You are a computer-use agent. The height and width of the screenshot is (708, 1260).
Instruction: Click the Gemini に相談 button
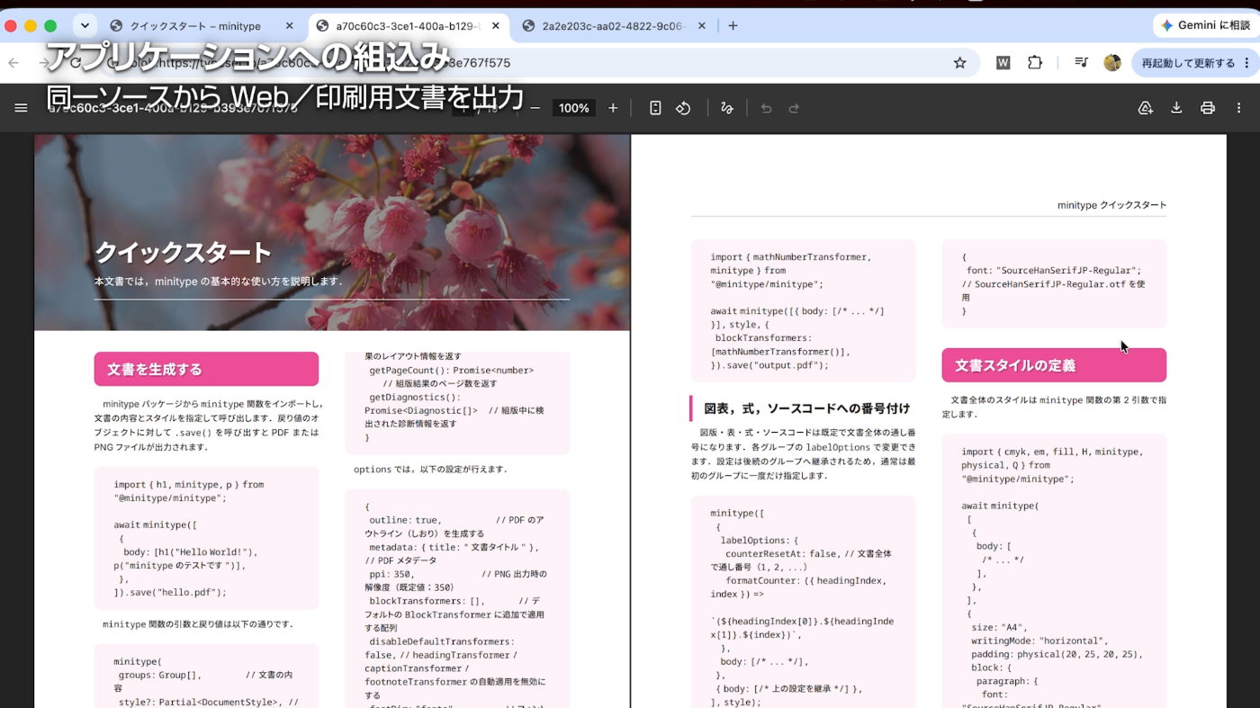click(x=1204, y=26)
